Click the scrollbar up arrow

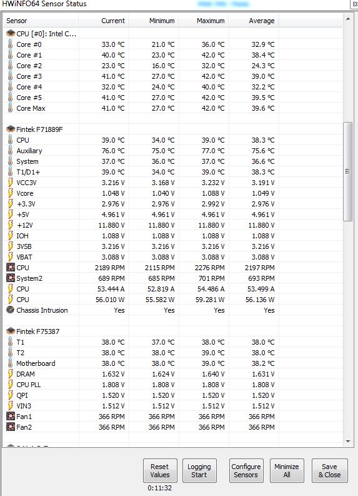click(348, 19)
